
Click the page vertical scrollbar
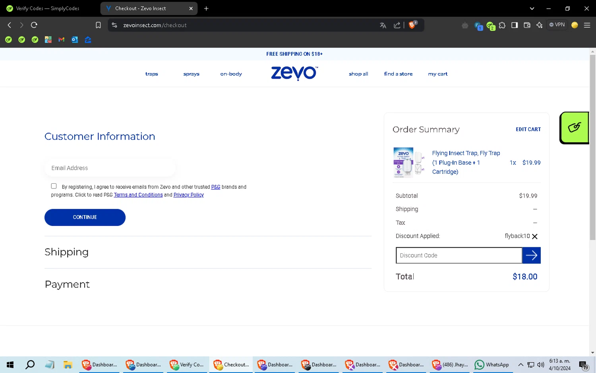click(x=592, y=147)
